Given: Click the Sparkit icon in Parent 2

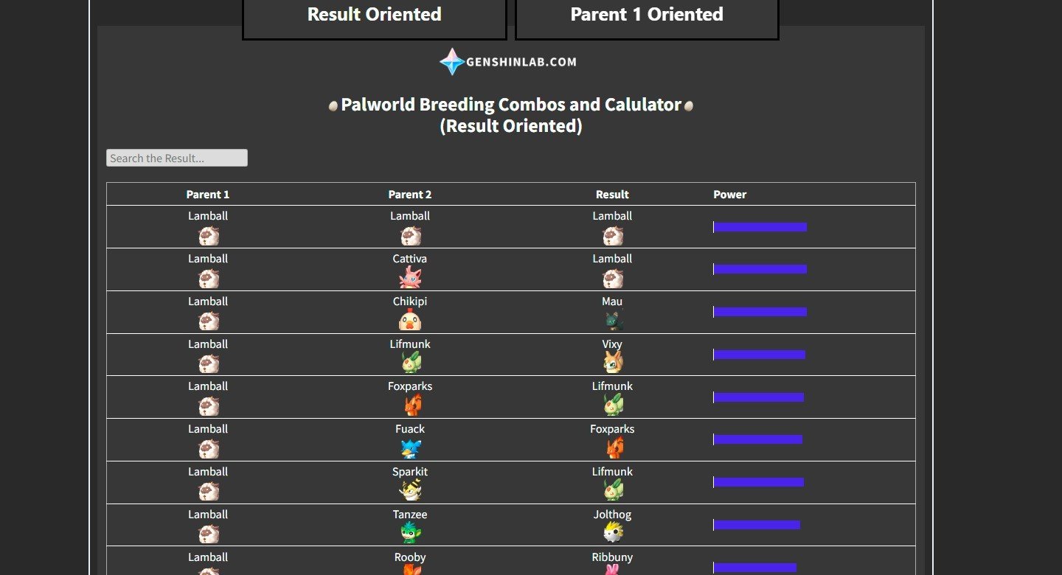Looking at the screenshot, I should point(410,490).
